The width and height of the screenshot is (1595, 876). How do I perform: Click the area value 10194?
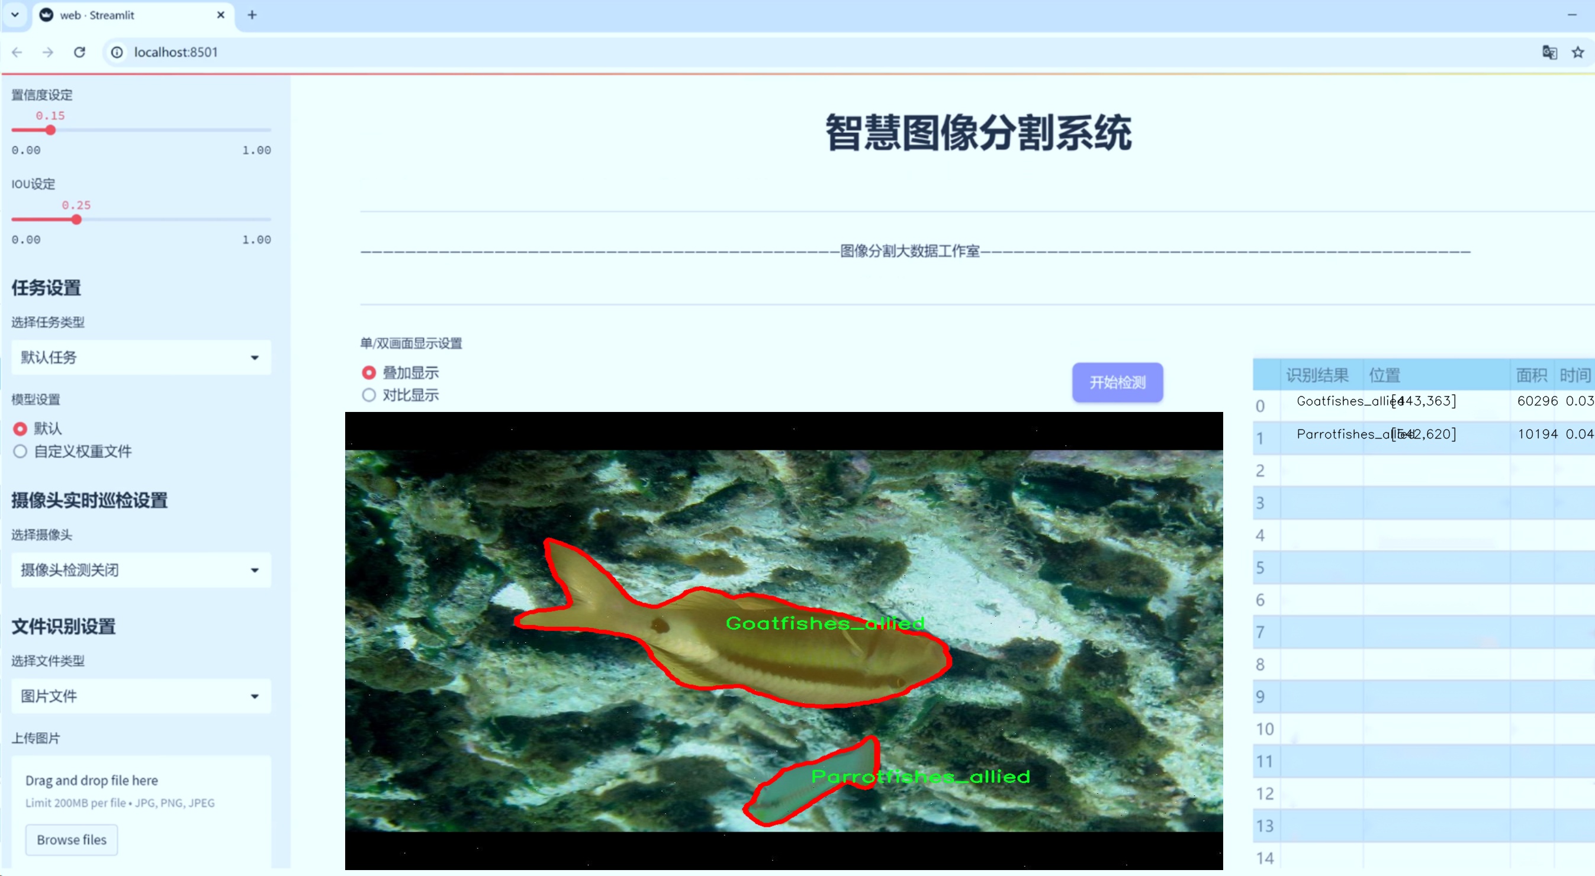pyautogui.click(x=1538, y=434)
